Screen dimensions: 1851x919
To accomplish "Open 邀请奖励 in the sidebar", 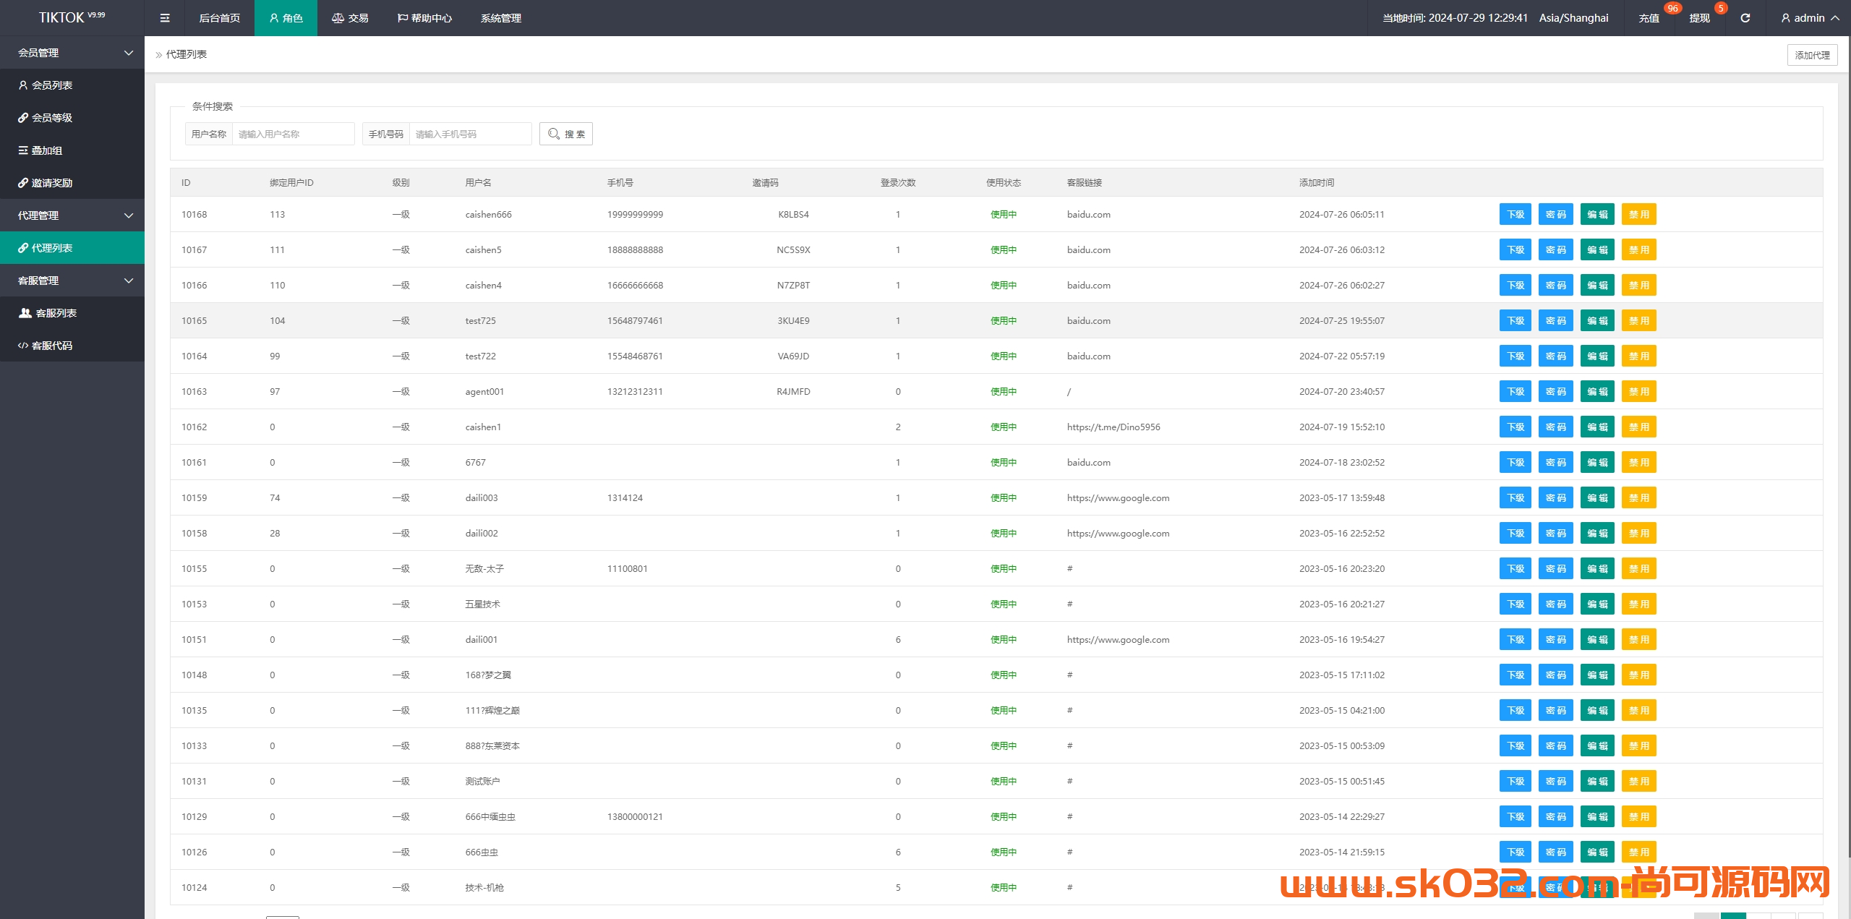I will point(72,183).
